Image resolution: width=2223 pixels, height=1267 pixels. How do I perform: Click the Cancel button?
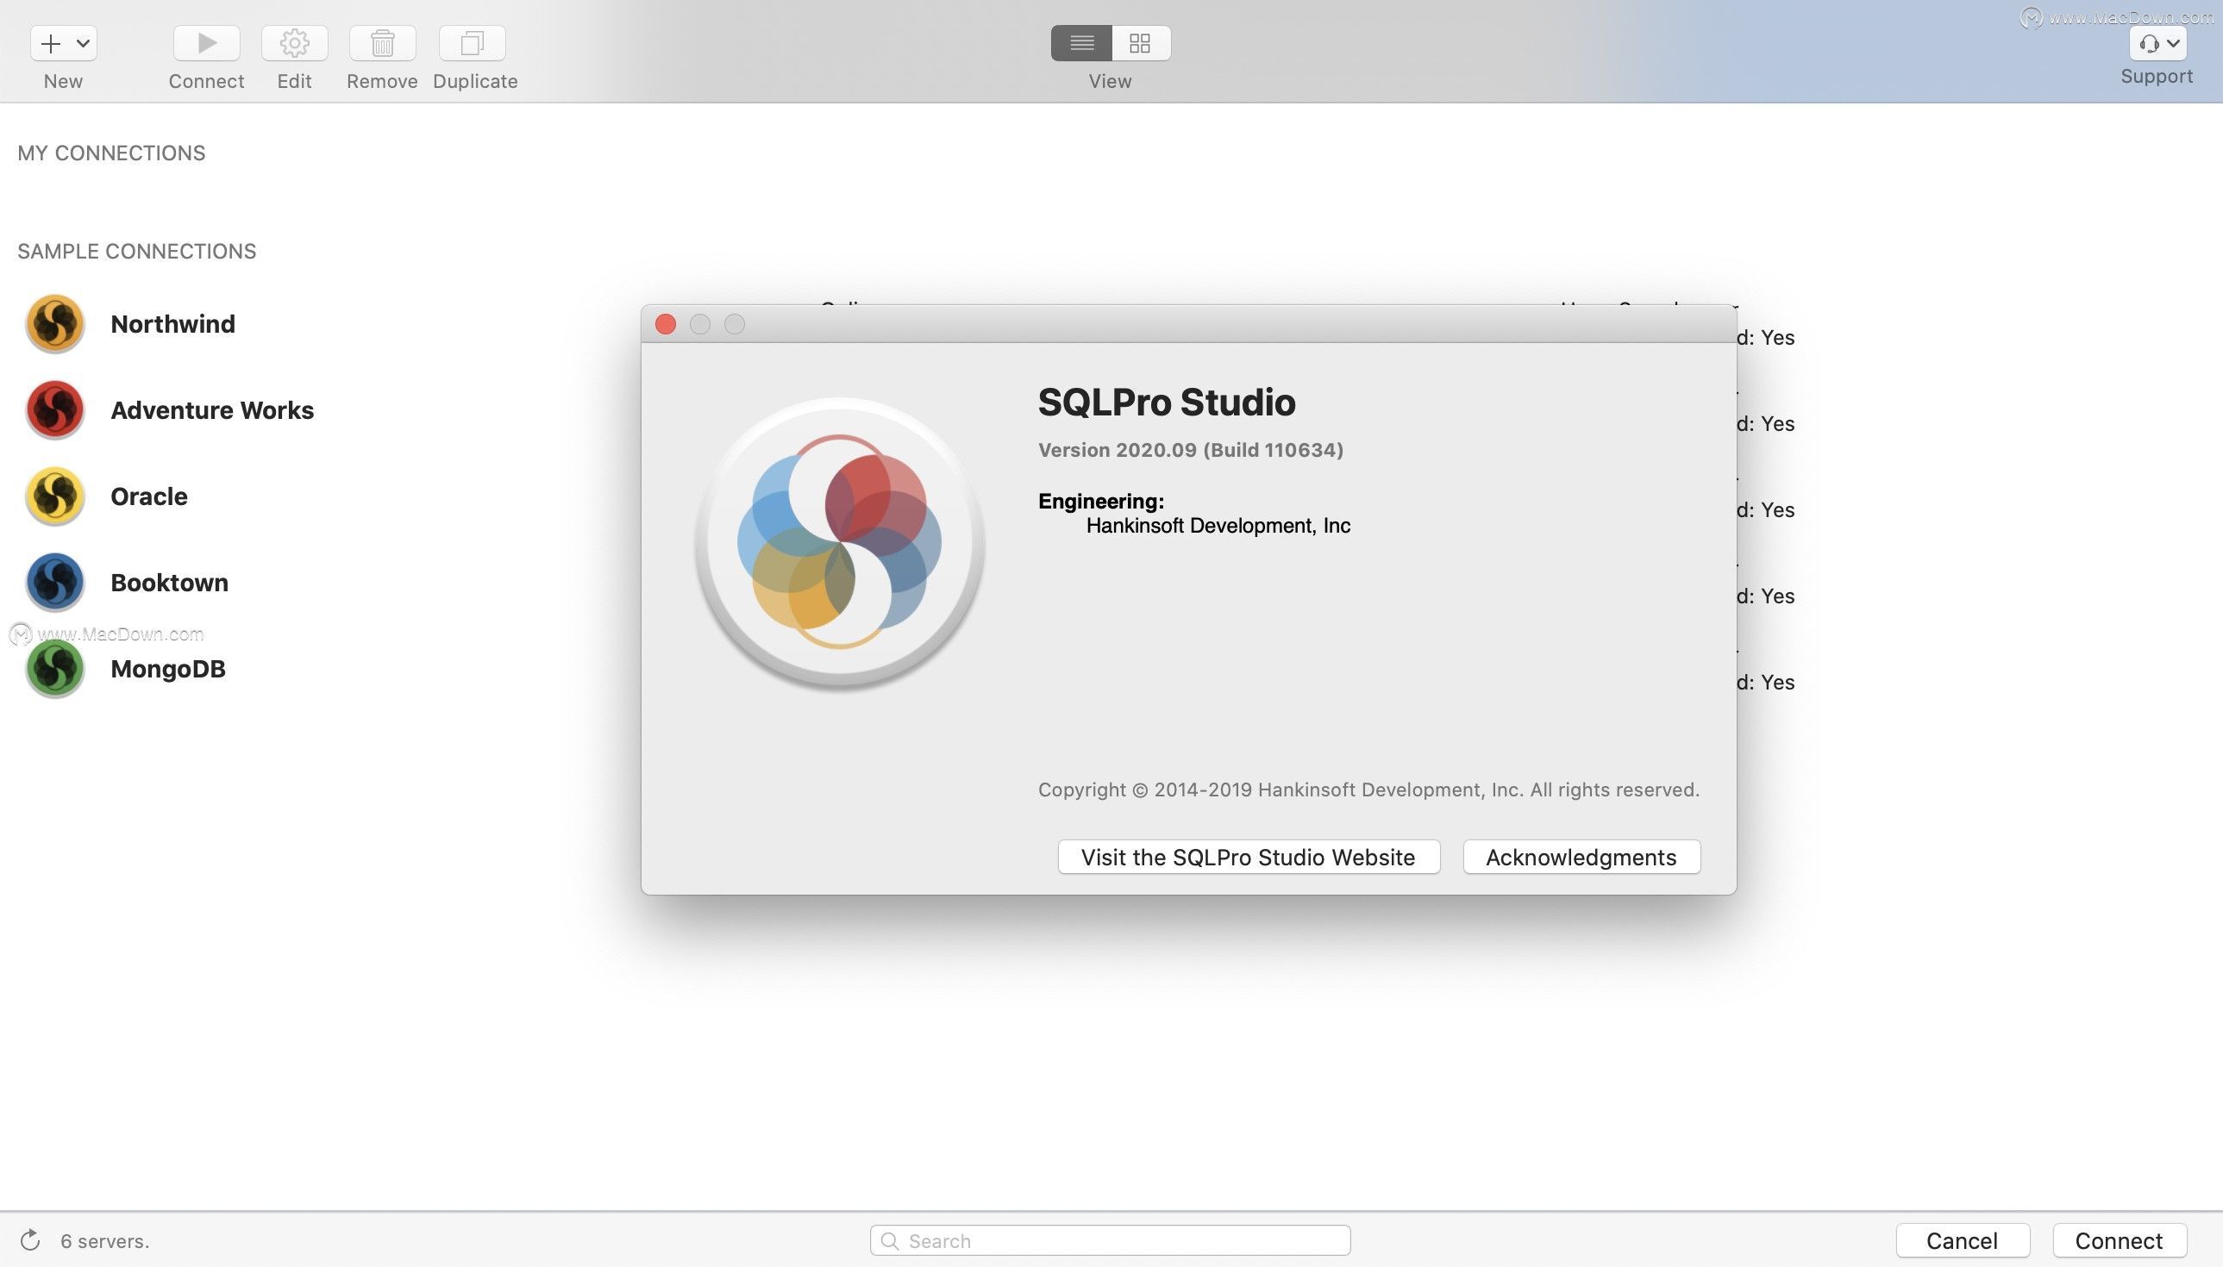[x=1962, y=1240]
